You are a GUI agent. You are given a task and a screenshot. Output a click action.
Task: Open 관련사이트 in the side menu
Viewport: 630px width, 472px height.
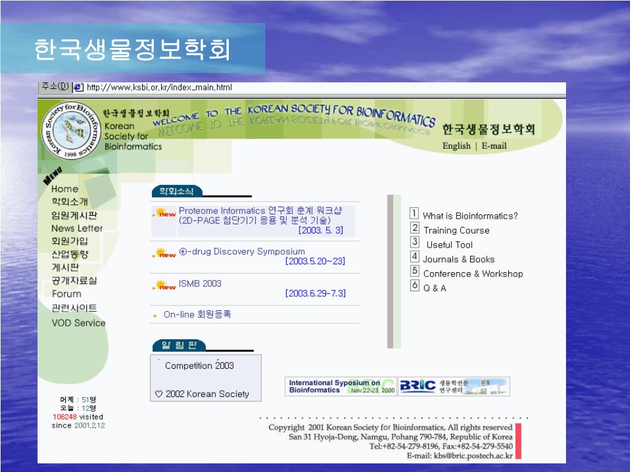(74, 309)
